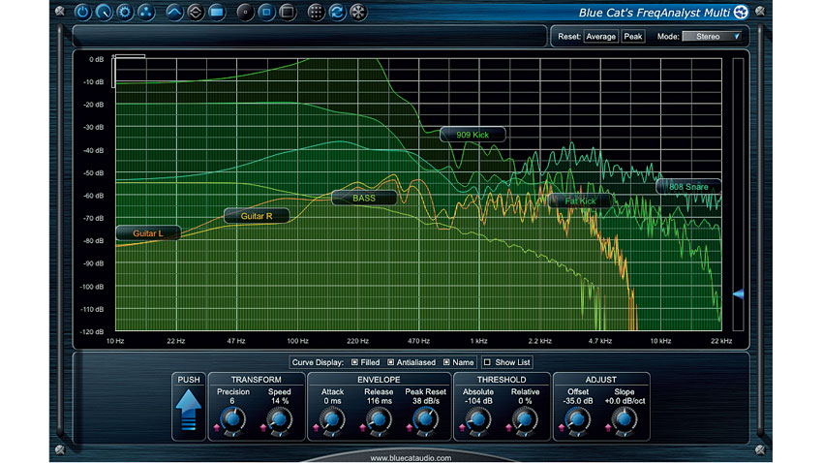Select the largest window size icon

point(288,12)
